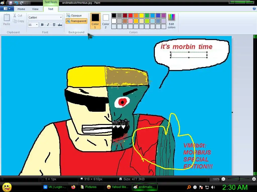Pick the white color swatch

[x=114, y=21]
